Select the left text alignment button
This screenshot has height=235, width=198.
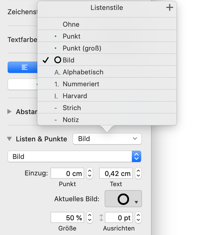coord(25,67)
